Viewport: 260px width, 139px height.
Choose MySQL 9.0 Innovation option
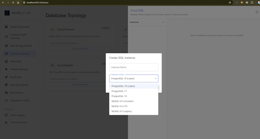pos(134,101)
